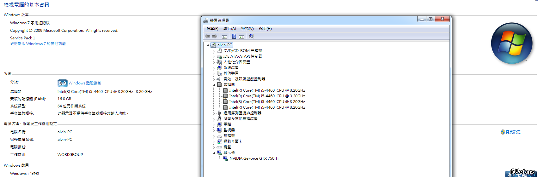The image size is (538, 178).
Task: Expand the 磁碟機 node arrow
Action: [x=214, y=136]
